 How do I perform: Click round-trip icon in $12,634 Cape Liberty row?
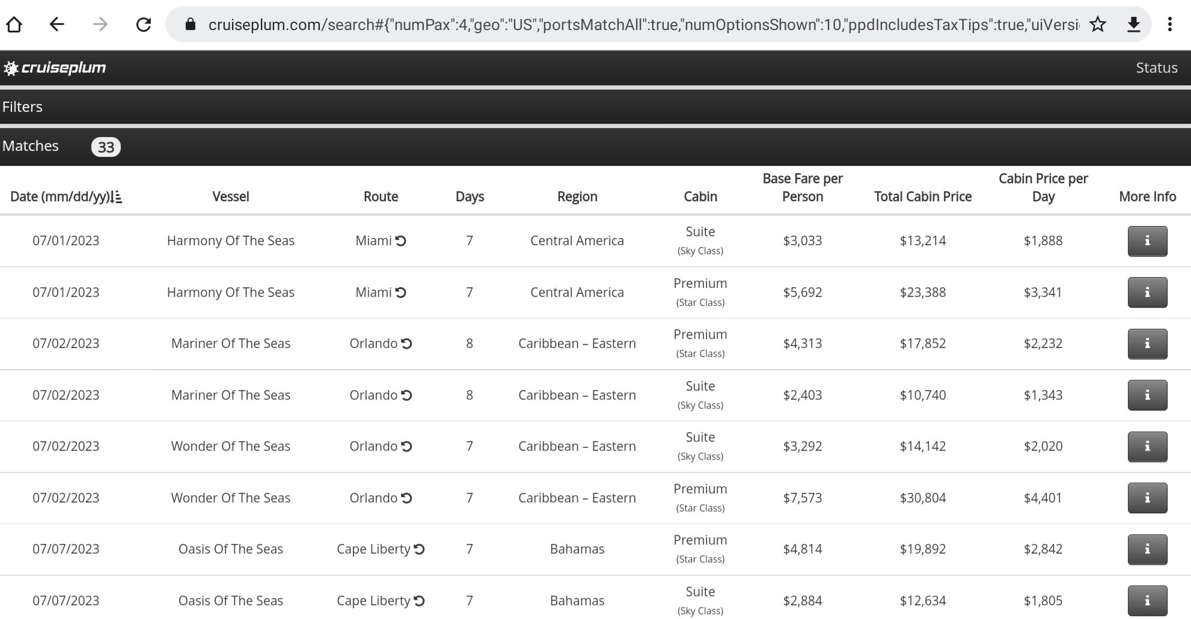420,601
